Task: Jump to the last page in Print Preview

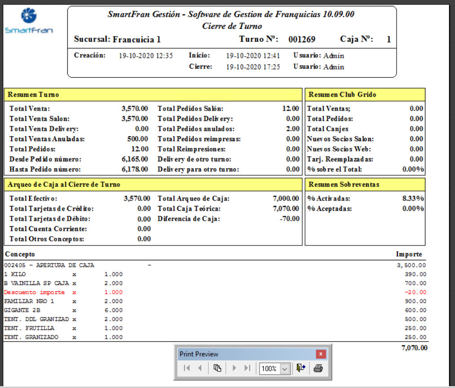Action: pos(247,368)
